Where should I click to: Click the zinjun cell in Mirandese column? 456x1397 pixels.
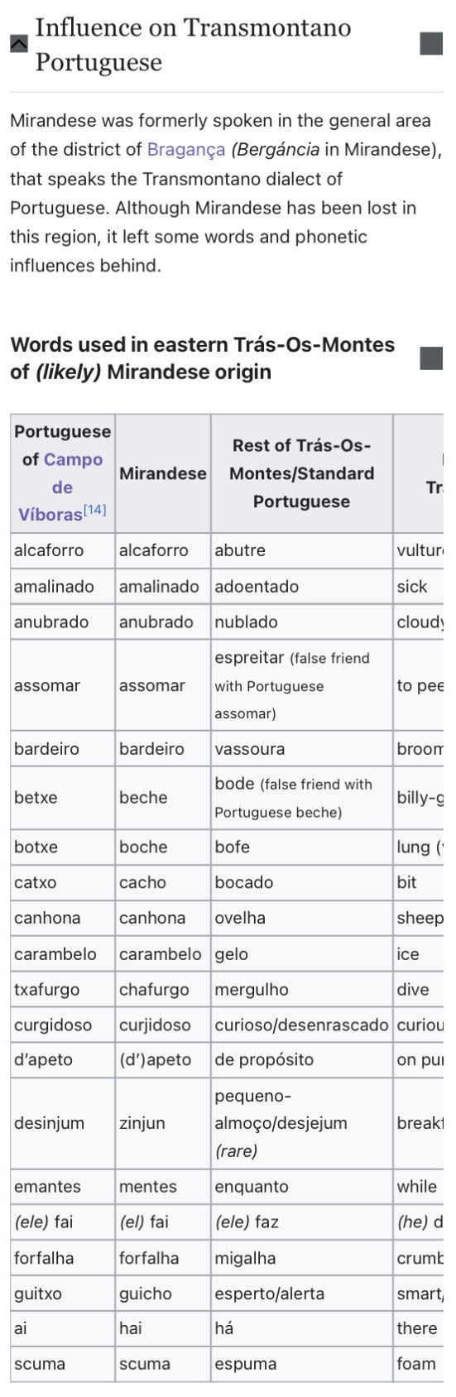pyautogui.click(x=163, y=1123)
